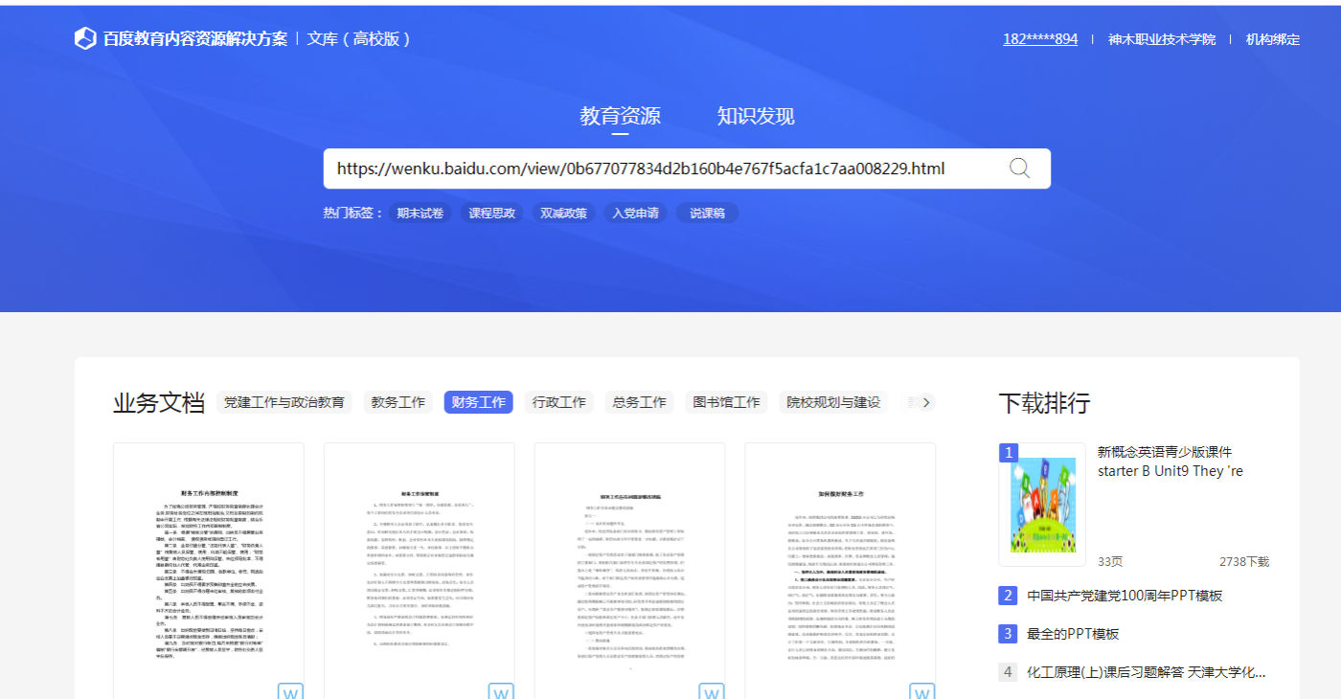Viewport: 1341px width, 699px height.
Task: Select the 财务工作 category
Action: (x=478, y=402)
